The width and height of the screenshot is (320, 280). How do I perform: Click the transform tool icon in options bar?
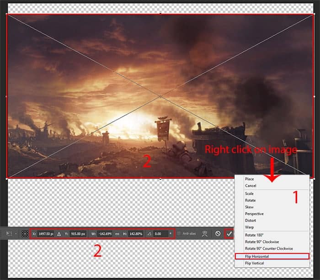pos(9,233)
